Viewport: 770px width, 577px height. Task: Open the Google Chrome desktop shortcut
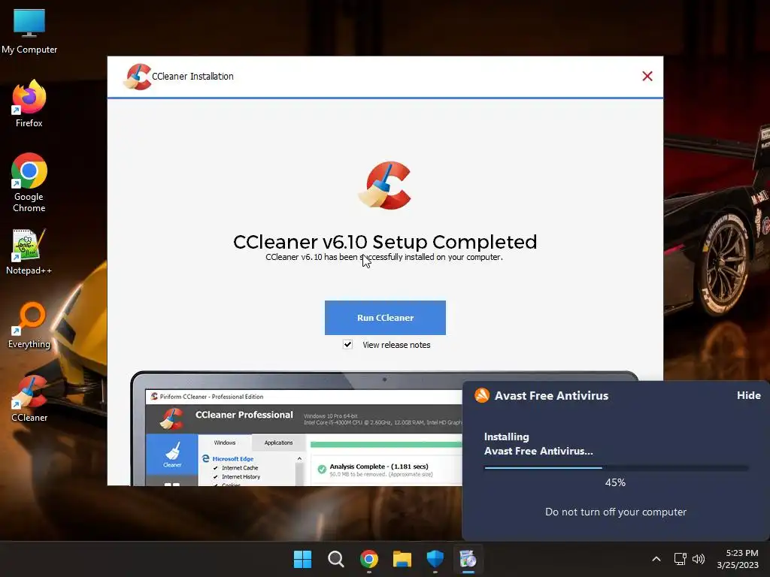(x=29, y=183)
